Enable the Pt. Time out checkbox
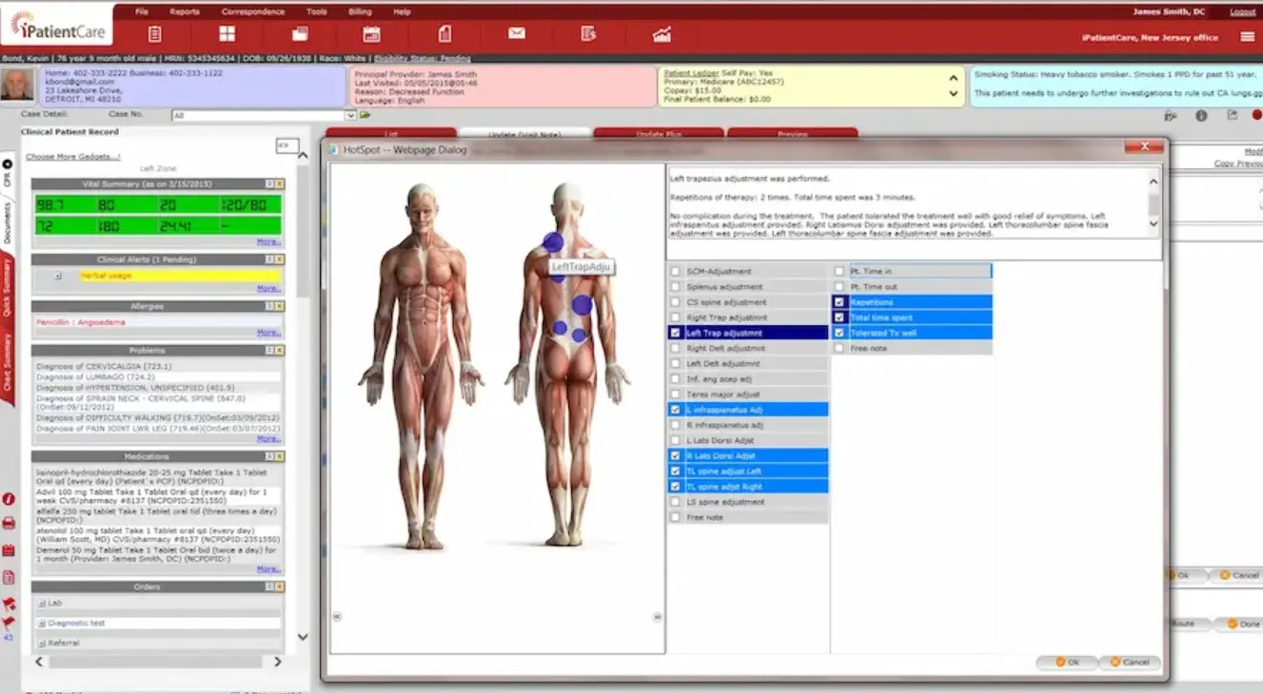 [x=839, y=287]
